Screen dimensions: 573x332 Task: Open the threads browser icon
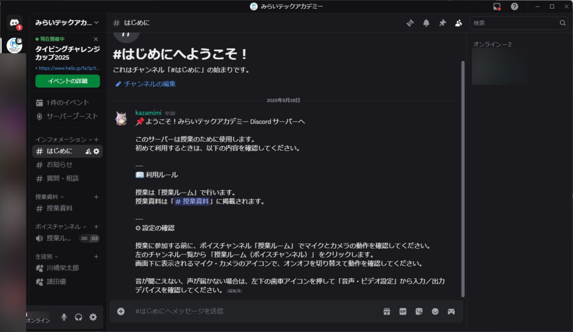(409, 22)
